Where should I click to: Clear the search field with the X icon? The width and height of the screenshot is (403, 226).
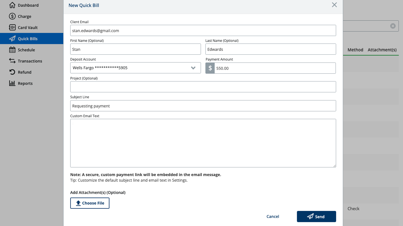(393, 26)
